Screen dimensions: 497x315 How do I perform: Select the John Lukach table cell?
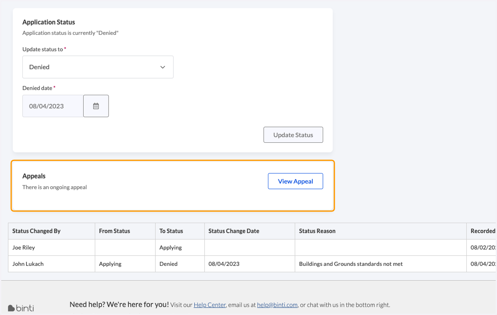click(x=52, y=264)
